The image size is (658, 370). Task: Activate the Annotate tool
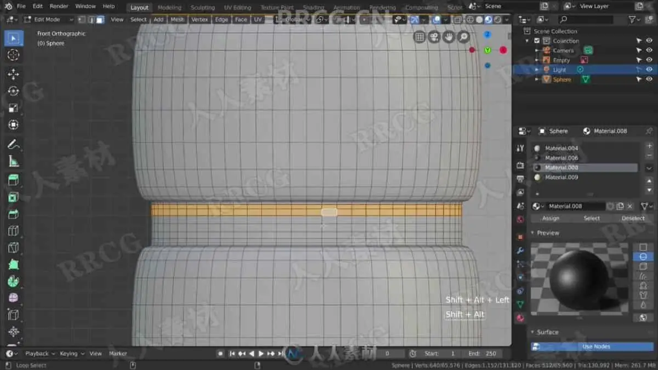click(14, 145)
